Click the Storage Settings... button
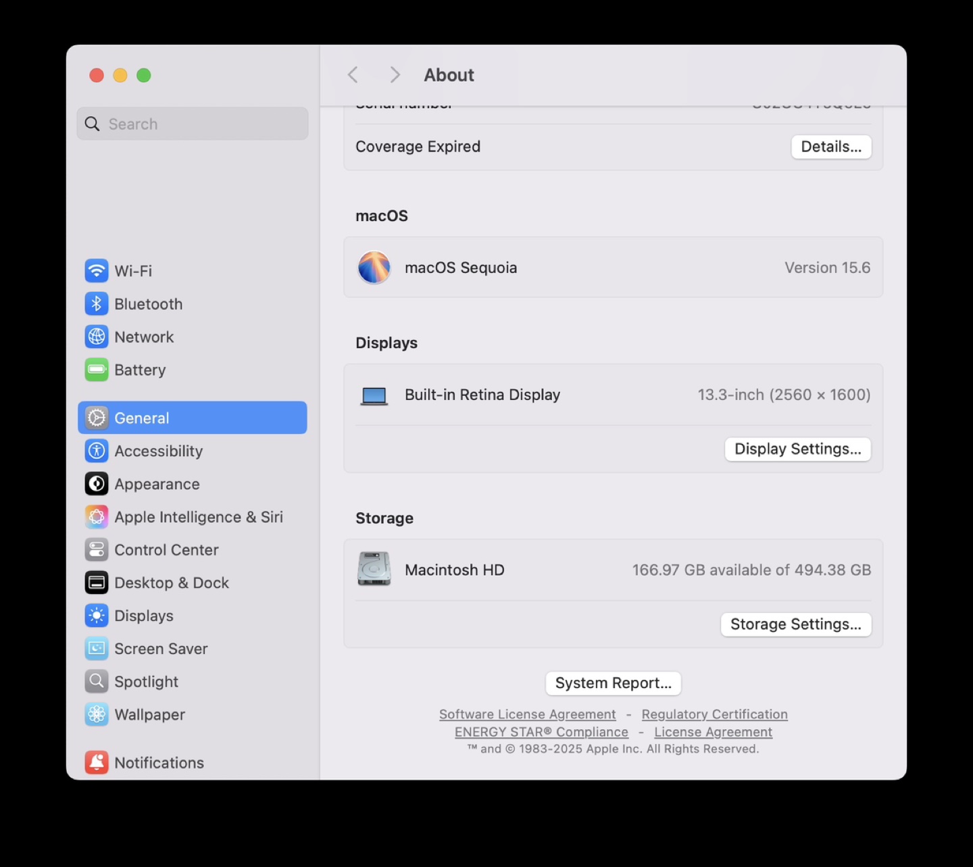 pos(795,624)
